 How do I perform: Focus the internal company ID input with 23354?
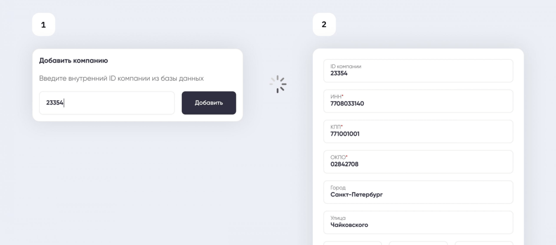107,103
